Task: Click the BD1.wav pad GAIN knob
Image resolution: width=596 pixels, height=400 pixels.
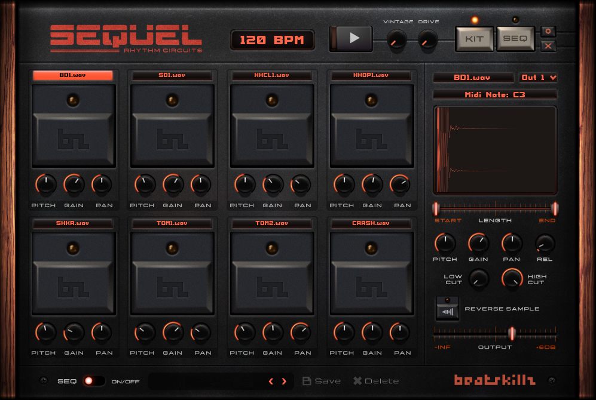Action: [x=74, y=184]
